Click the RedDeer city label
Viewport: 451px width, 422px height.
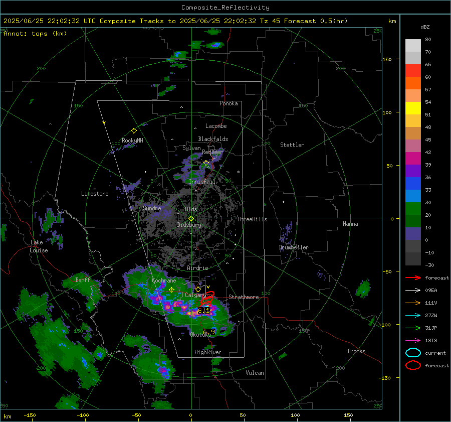pyautogui.click(x=212, y=152)
